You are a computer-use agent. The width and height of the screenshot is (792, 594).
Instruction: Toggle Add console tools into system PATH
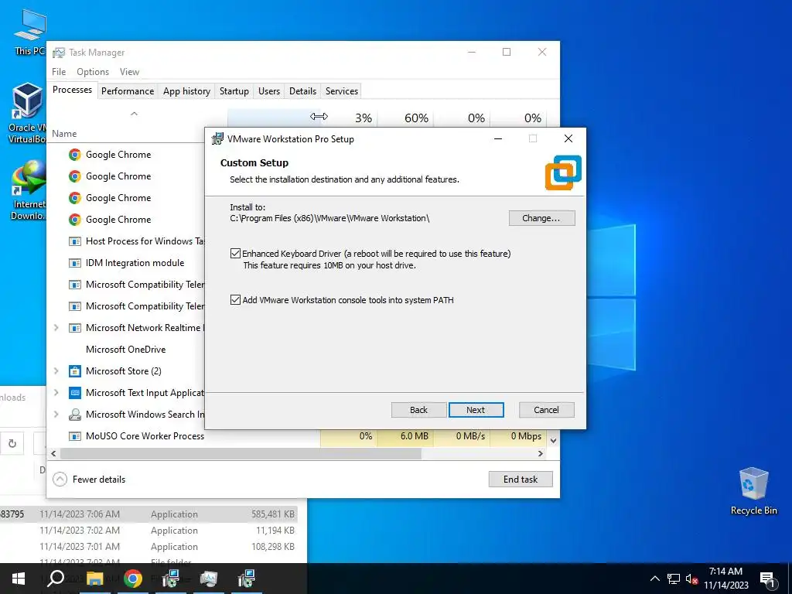coord(235,300)
